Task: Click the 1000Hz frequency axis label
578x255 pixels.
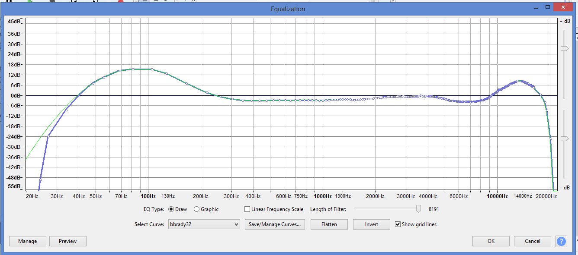Action: coord(323,196)
